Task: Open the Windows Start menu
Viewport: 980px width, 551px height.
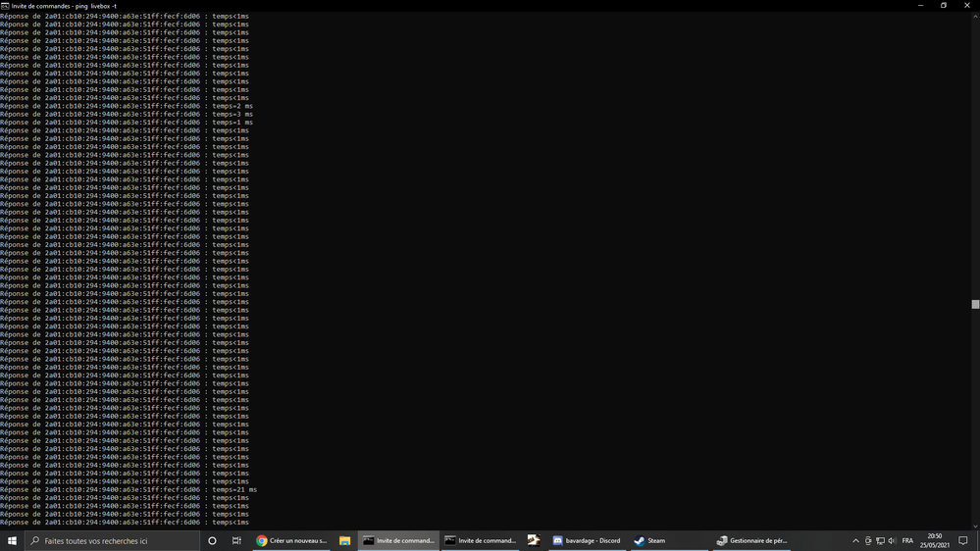Action: [12, 540]
